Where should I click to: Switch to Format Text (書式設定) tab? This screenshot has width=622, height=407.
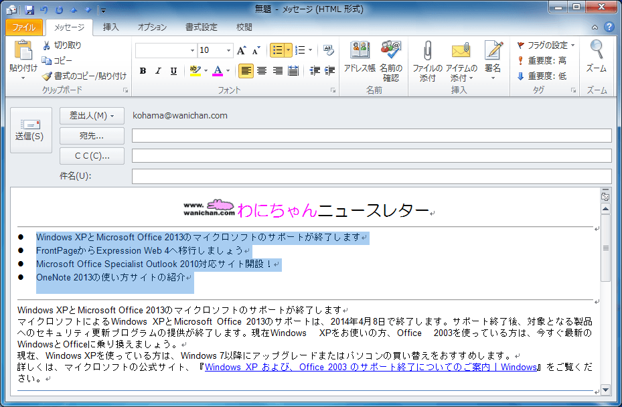(x=202, y=27)
